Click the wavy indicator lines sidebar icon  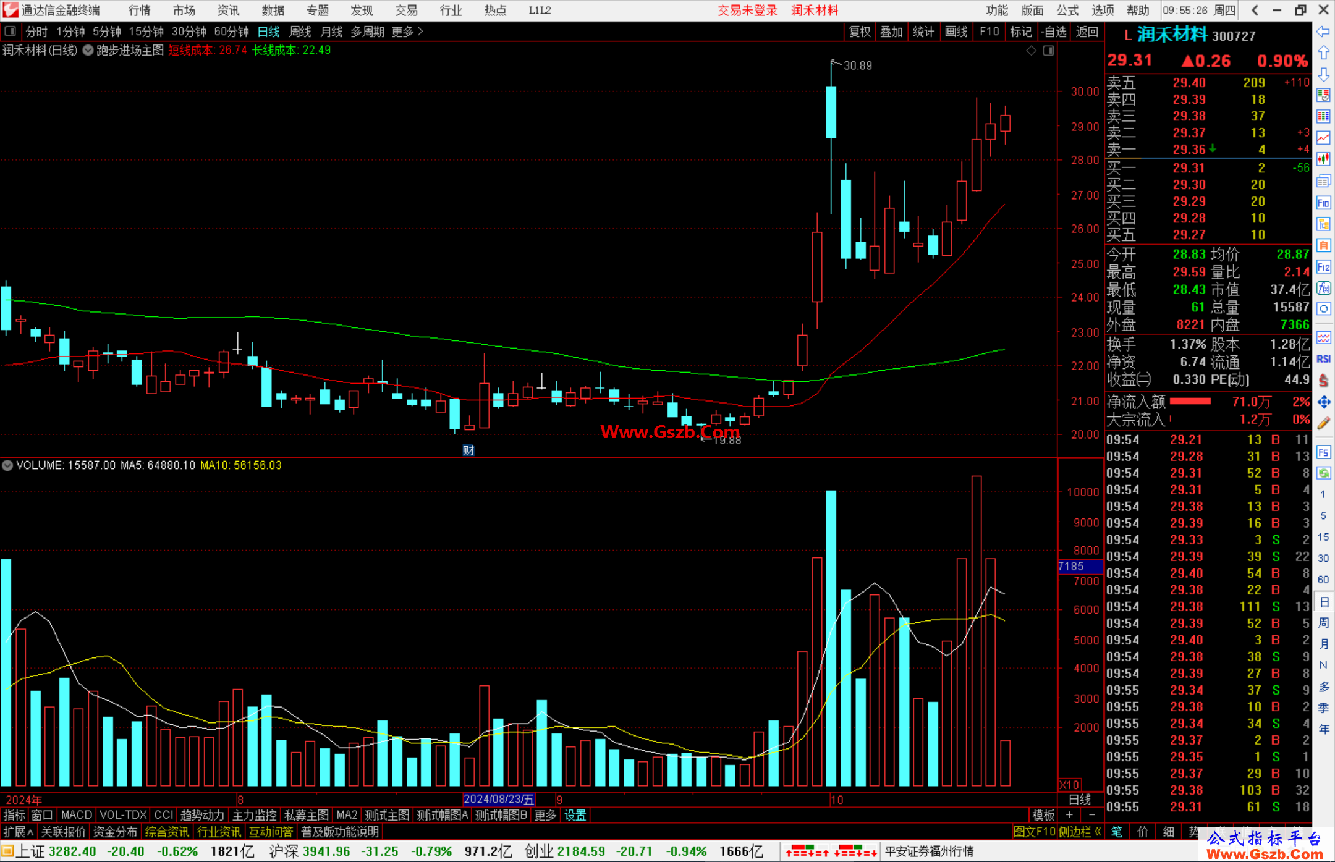tap(1323, 337)
